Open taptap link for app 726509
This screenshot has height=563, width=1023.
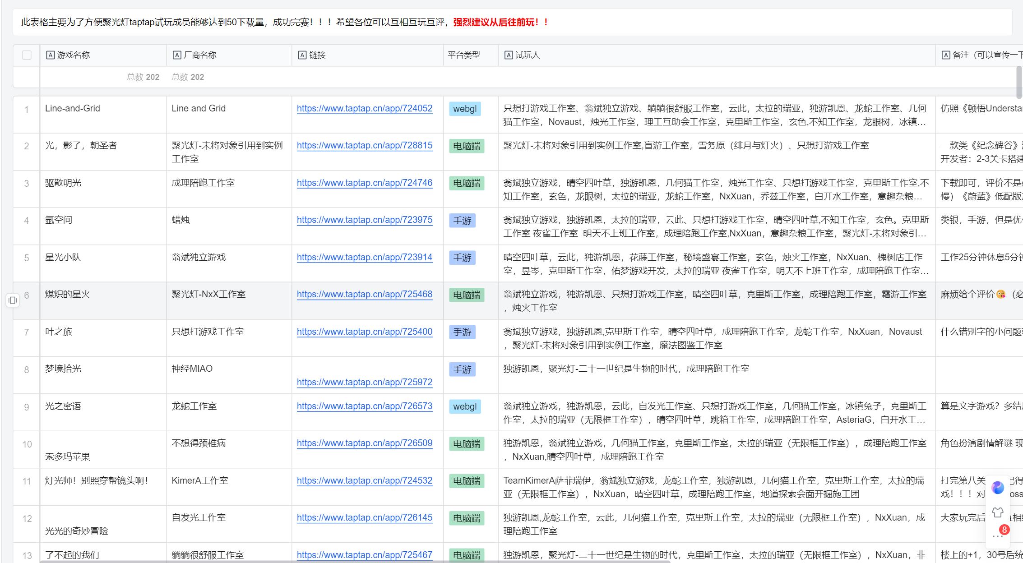[x=365, y=443]
